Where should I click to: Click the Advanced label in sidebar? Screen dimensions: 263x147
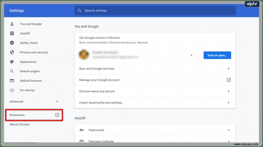16,101
